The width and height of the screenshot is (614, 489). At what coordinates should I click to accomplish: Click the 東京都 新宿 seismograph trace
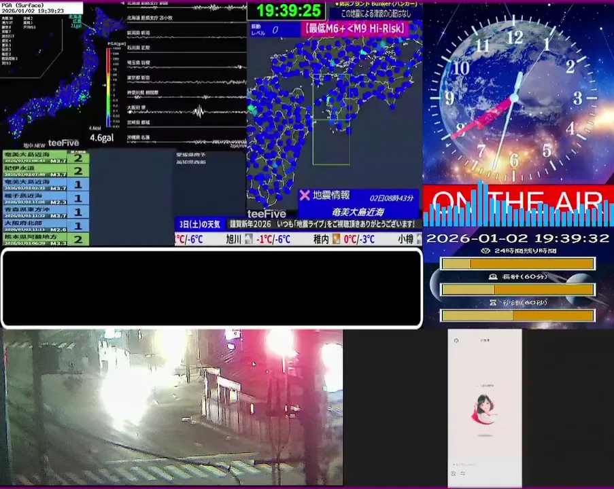click(187, 81)
